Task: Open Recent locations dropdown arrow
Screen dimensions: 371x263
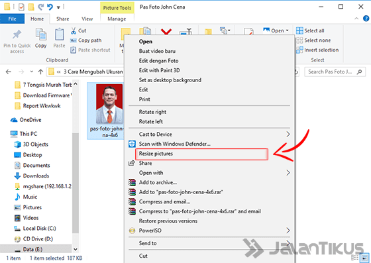Action: click(x=32, y=72)
